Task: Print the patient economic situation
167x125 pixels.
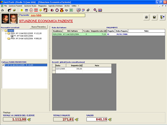Action: point(146,17)
